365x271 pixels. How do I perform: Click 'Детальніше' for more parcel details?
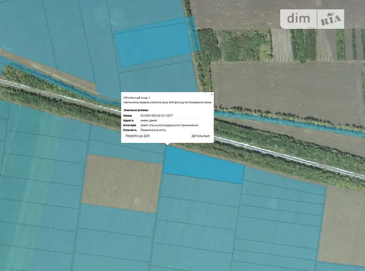coord(200,136)
